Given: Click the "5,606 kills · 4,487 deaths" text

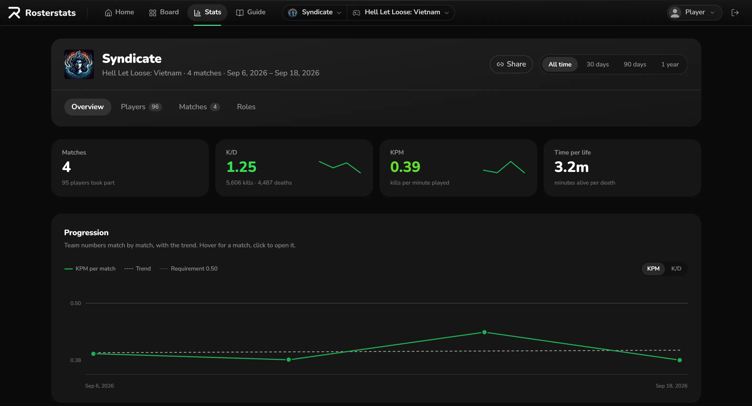Looking at the screenshot, I should click(x=259, y=183).
